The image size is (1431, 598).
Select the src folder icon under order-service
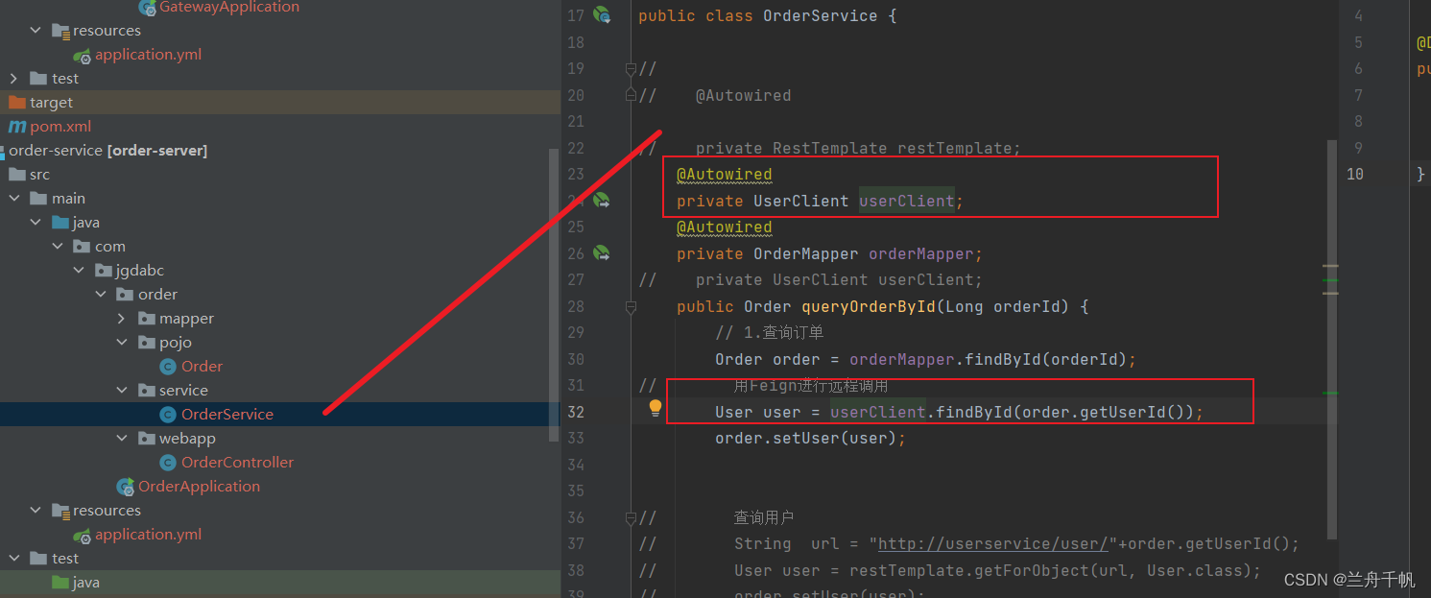click(x=16, y=175)
